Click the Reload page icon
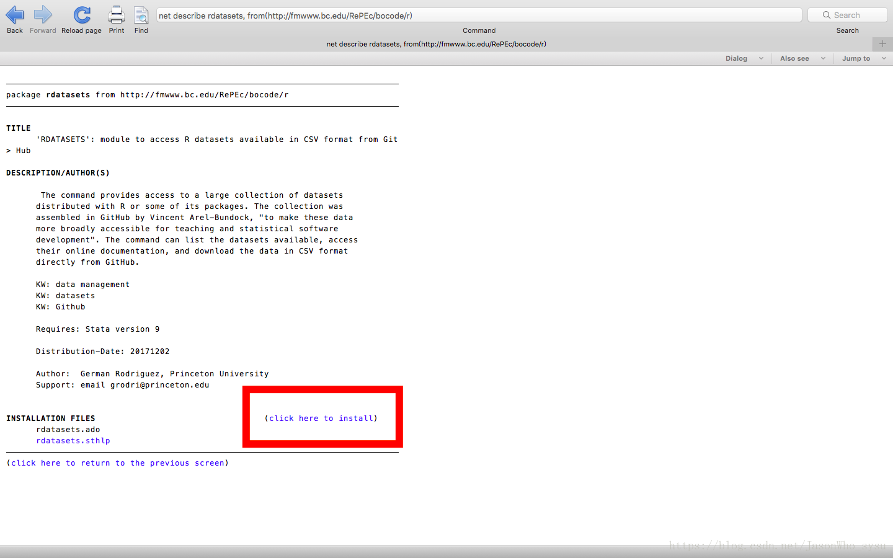 coord(82,15)
